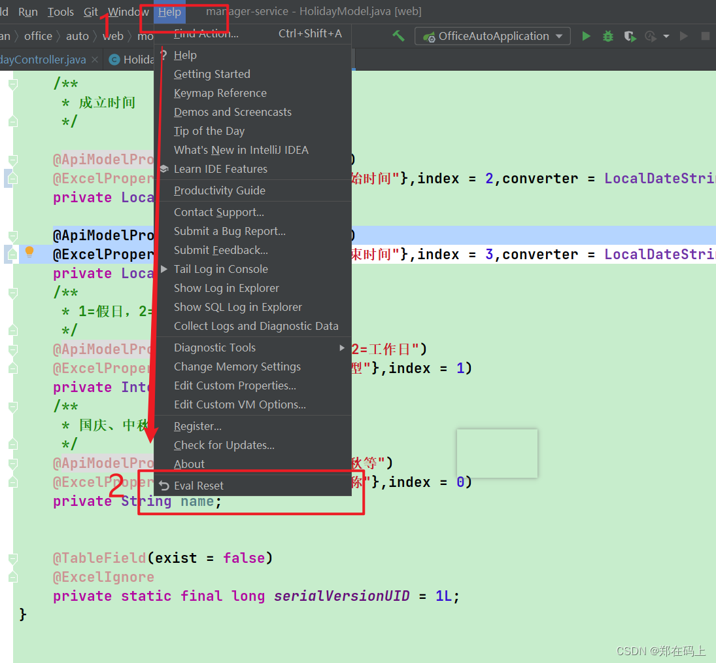
Task: Select Edit Custom VM Options
Action: point(254,405)
